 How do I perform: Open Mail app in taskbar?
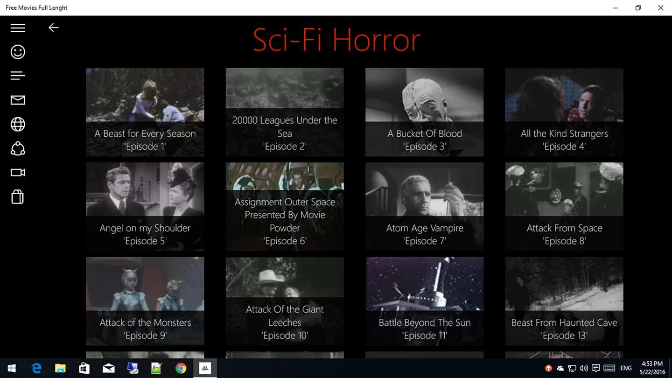pos(108,368)
